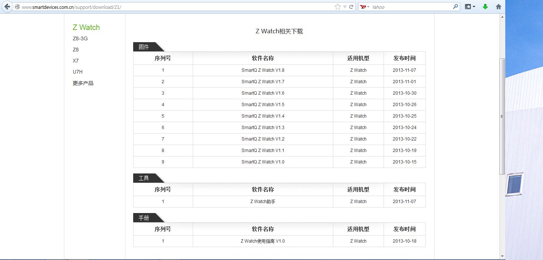
Task: Download SmartQ Z Watch V1.4 firmware
Action: click(263, 116)
